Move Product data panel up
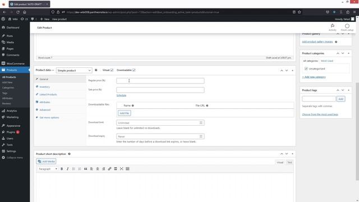The height and width of the screenshot is (202, 359). tap(282, 71)
